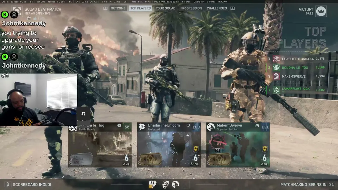Click the yellow badge on the CharlieTheUnicorn card

tap(196, 149)
